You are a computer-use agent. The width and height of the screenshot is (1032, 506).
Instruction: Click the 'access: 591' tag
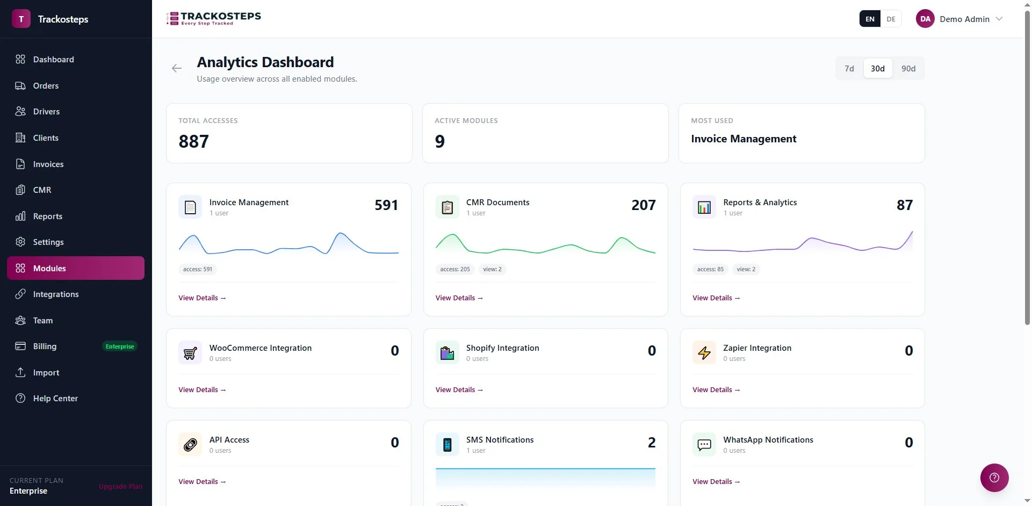pos(198,269)
